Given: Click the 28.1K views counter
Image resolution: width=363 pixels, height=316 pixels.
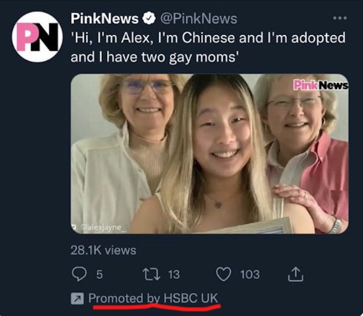Looking at the screenshot, I should [x=103, y=250].
